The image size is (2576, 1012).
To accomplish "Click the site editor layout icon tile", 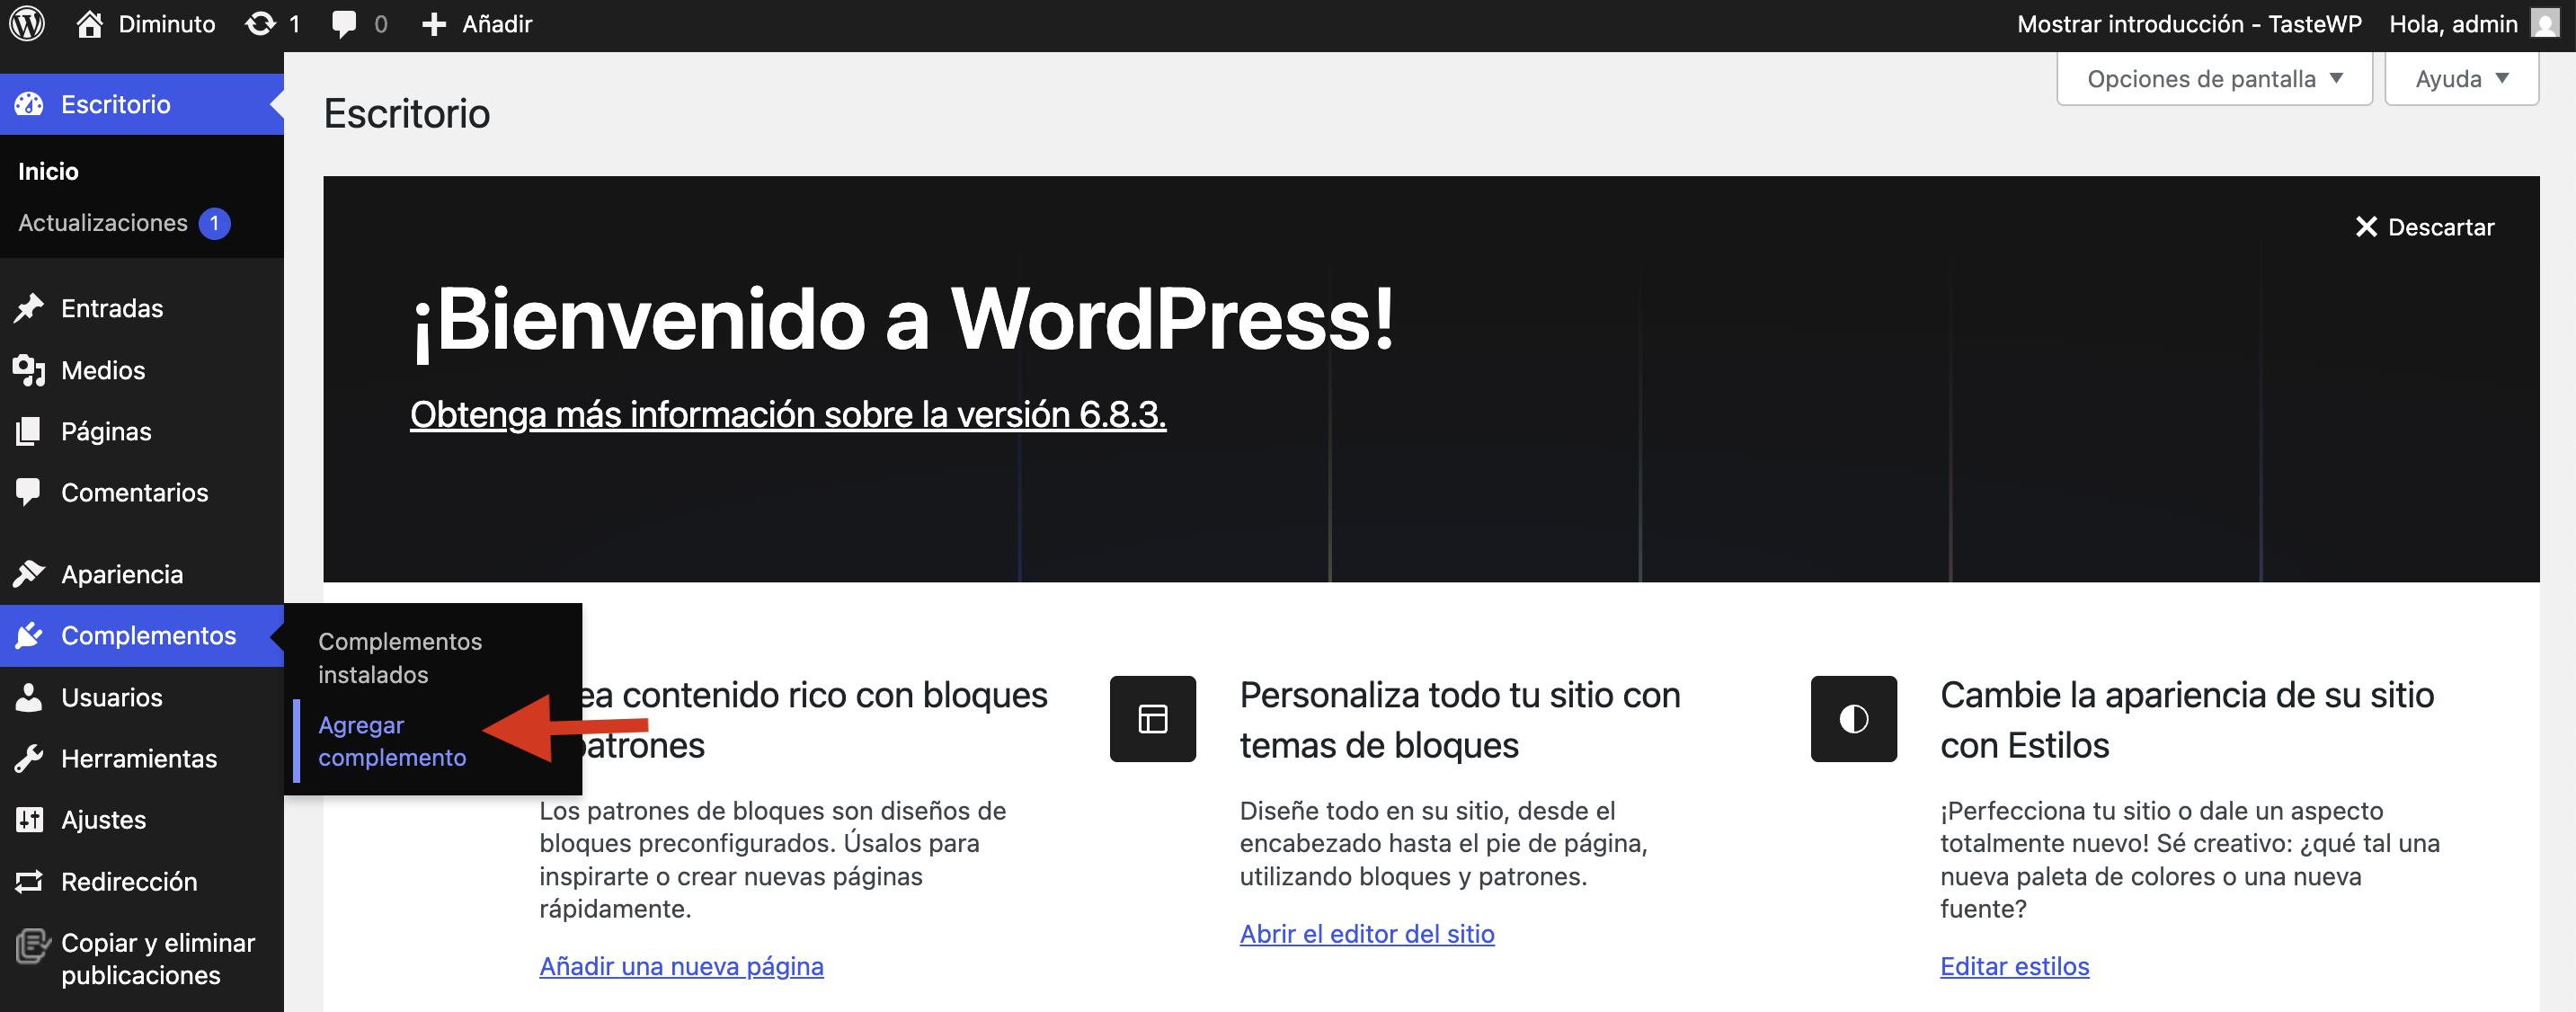I will [1152, 718].
